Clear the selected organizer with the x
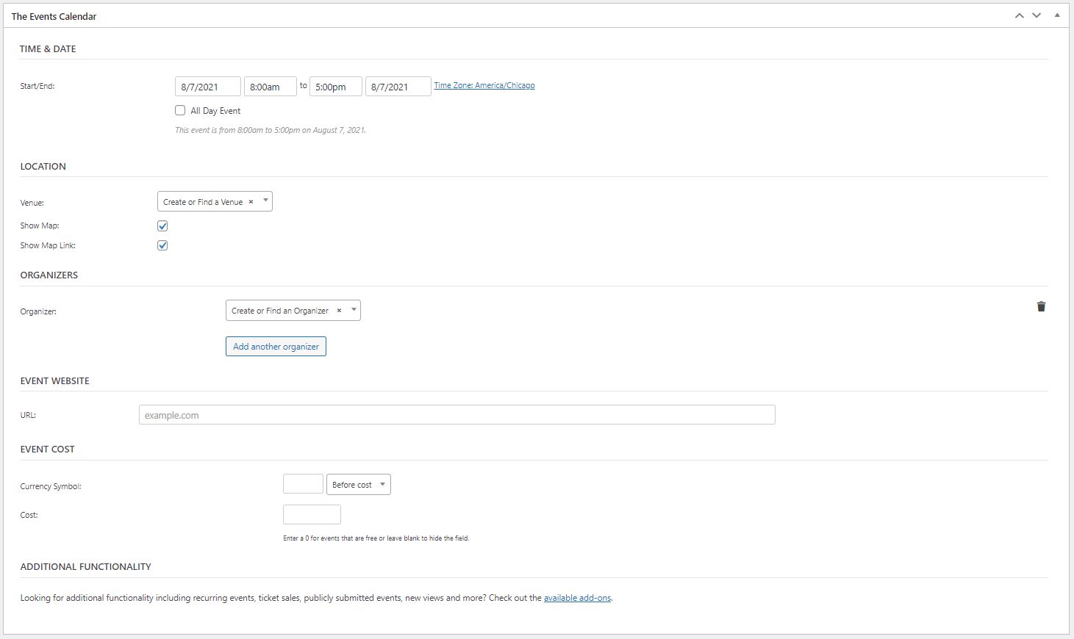 click(x=339, y=311)
